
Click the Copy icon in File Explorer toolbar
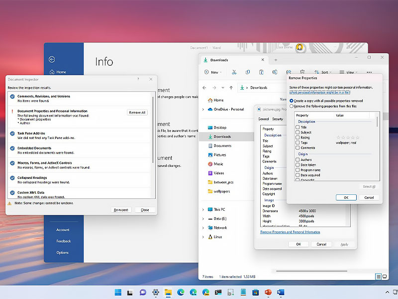coord(248,72)
